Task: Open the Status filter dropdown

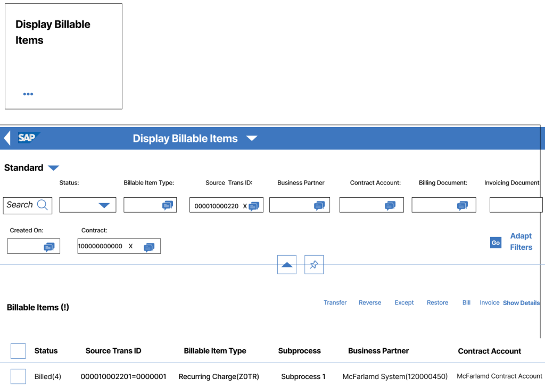Action: 104,205
